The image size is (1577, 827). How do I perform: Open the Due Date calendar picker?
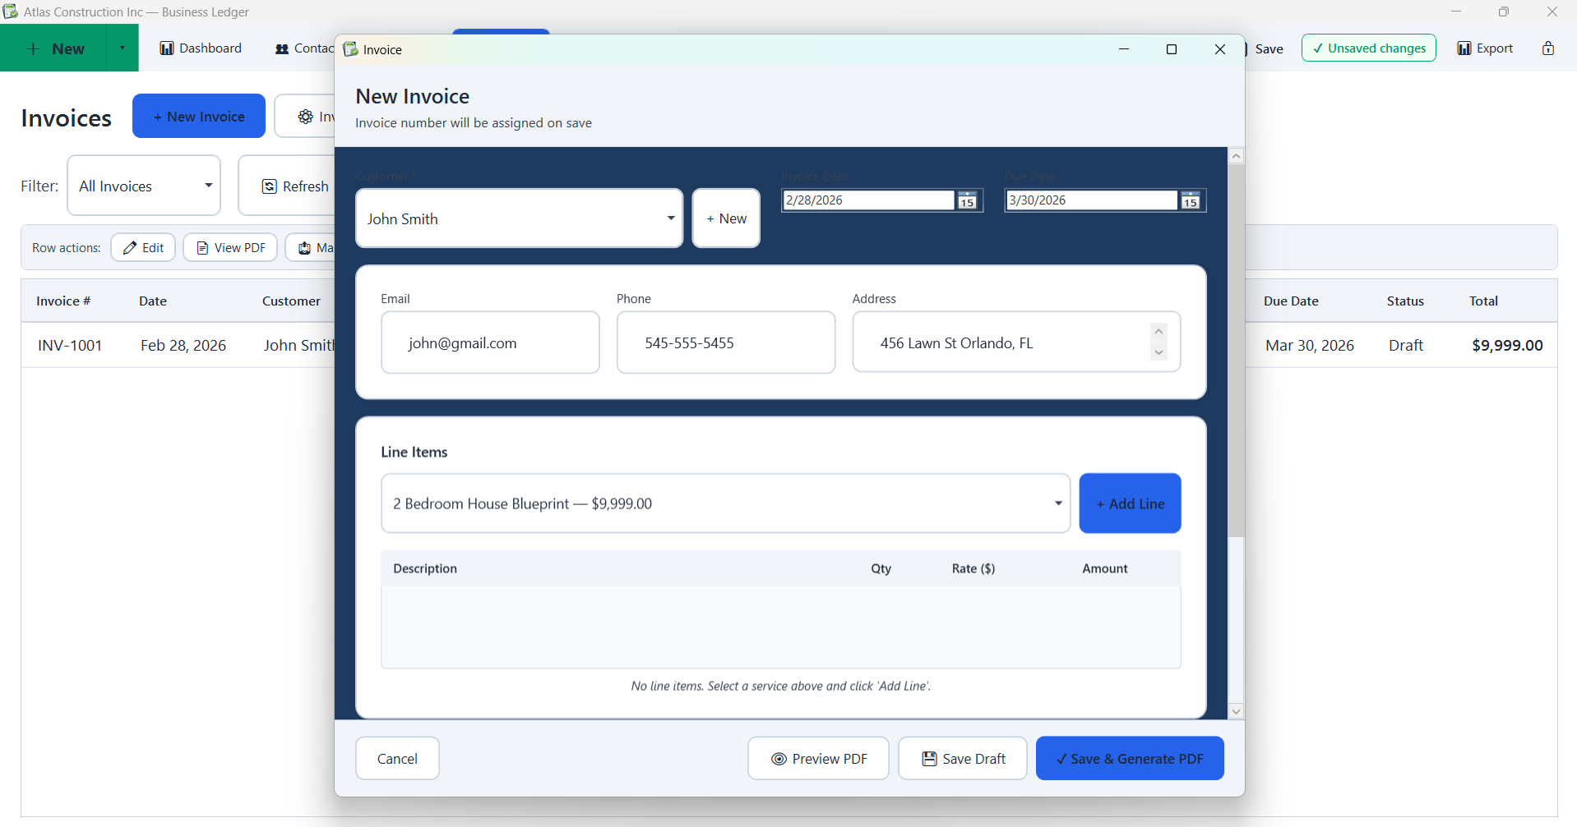pos(1191,200)
